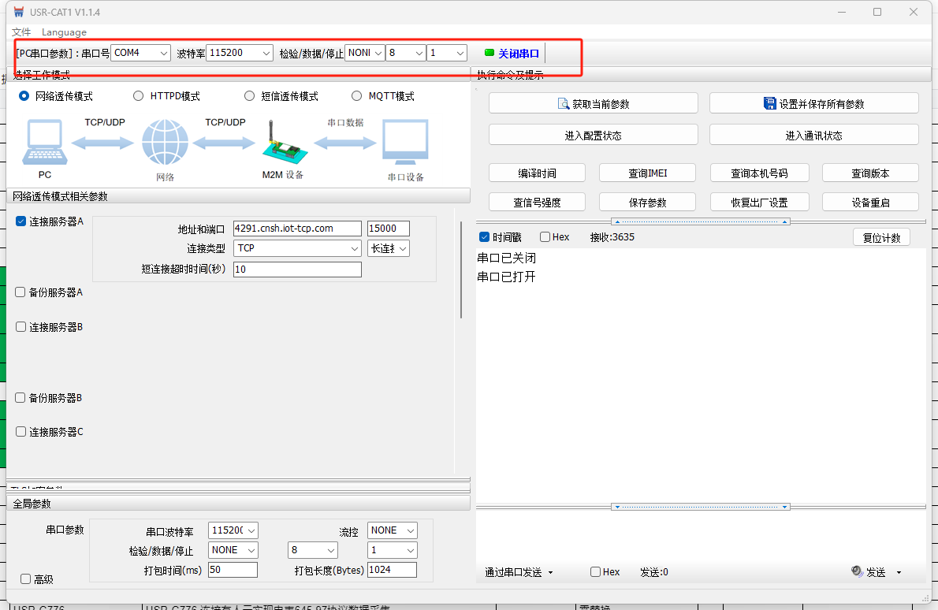Screen dimensions: 938x610
Task: Click the server settings vertical scrollbar
Action: [460, 269]
